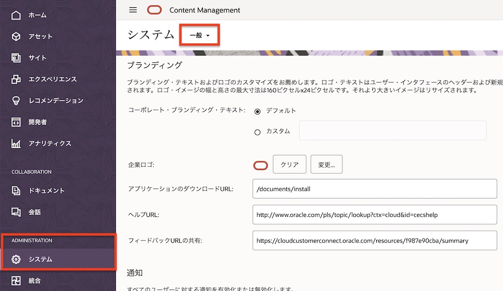Select the 統合 gear icon at bottom

[16, 280]
